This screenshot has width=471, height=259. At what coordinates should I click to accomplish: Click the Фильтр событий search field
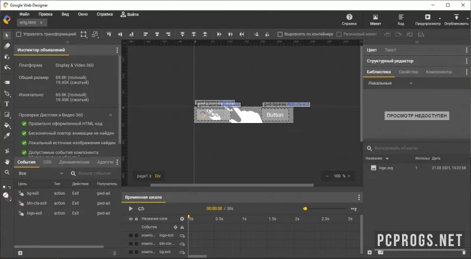point(94,174)
